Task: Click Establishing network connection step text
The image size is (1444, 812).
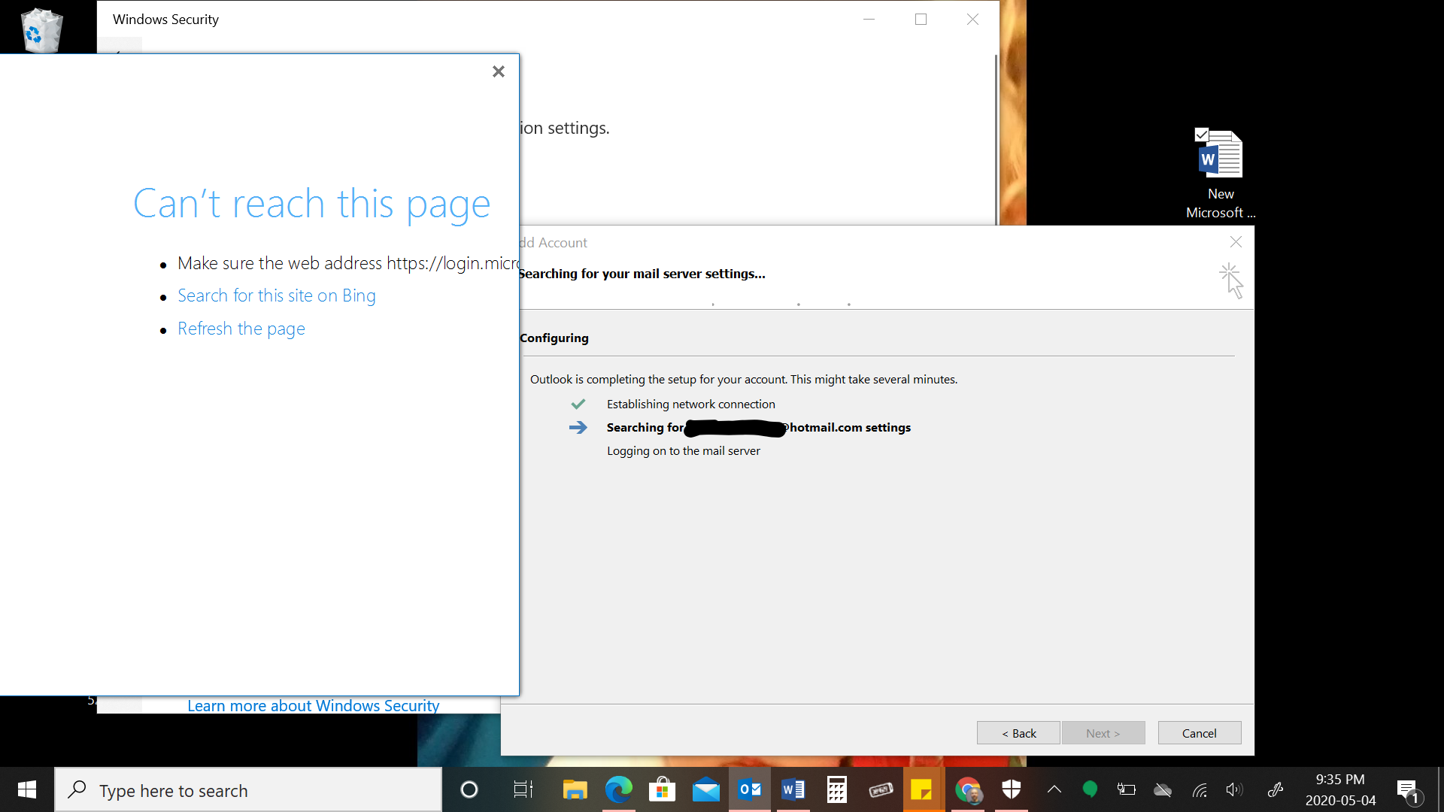Action: [690, 404]
